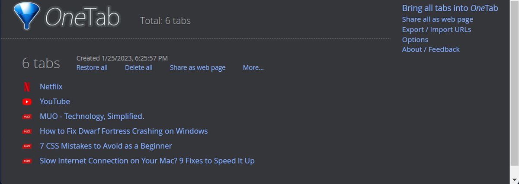Screen dimensions: 519x184
Task: Bring all tabs into OneTab
Action: tap(450, 8)
